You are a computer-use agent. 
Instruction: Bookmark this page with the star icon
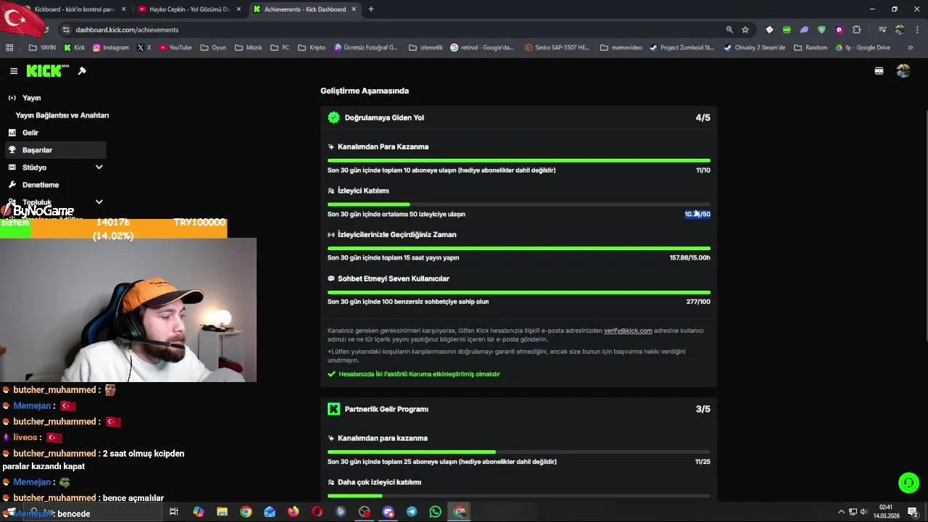click(745, 30)
